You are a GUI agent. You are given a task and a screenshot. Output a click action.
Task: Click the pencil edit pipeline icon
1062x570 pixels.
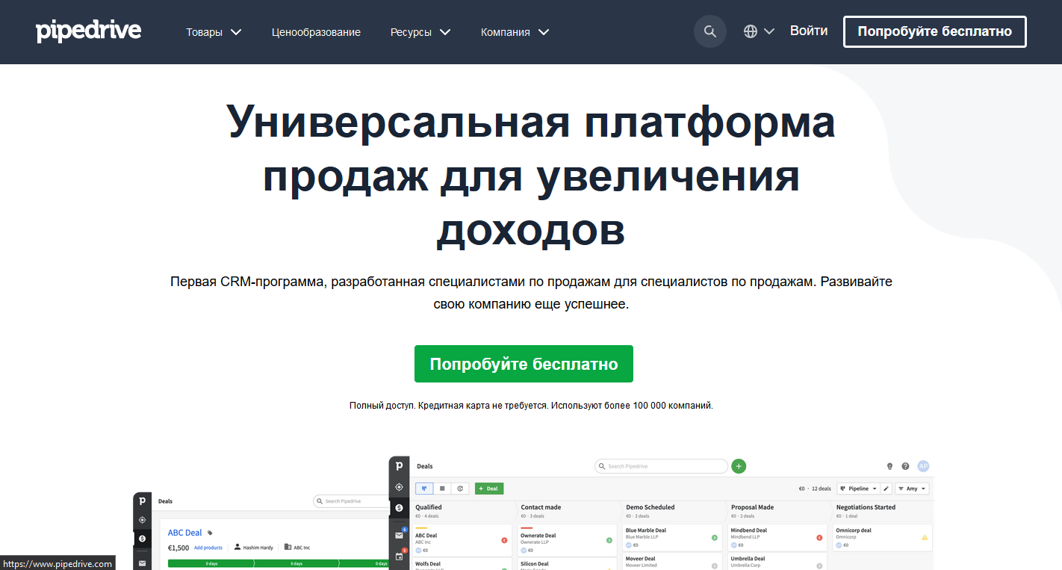click(886, 489)
